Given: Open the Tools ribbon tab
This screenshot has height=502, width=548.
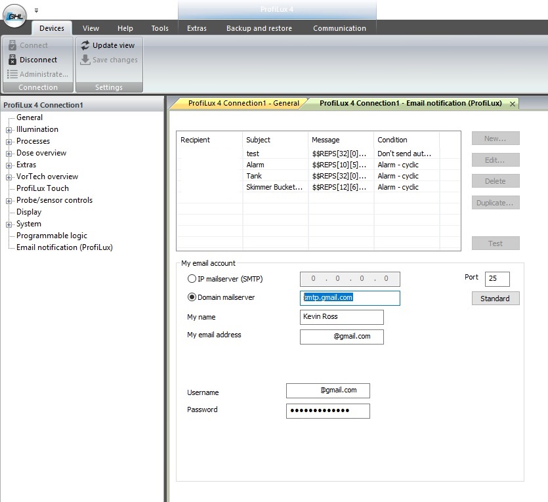Looking at the screenshot, I should [159, 28].
